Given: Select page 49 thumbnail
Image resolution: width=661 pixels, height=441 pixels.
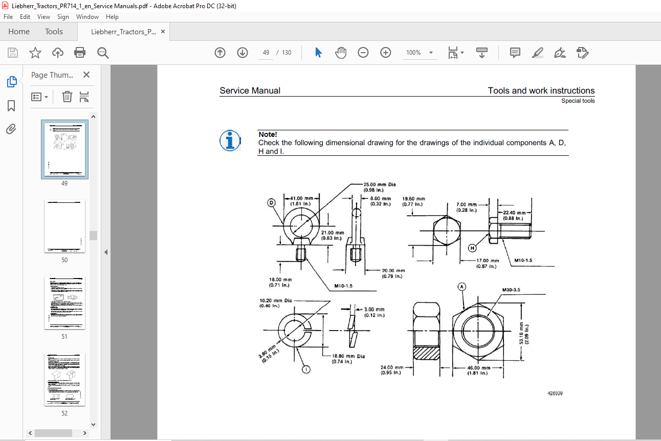Looking at the screenshot, I should pos(64,149).
